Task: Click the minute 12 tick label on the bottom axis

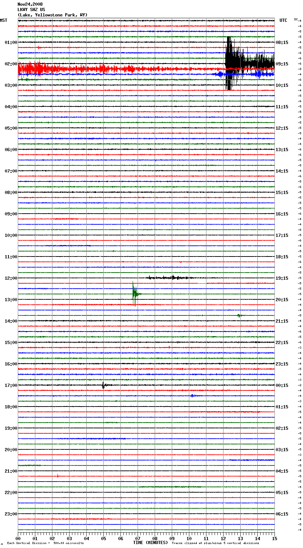Action: 223,538
